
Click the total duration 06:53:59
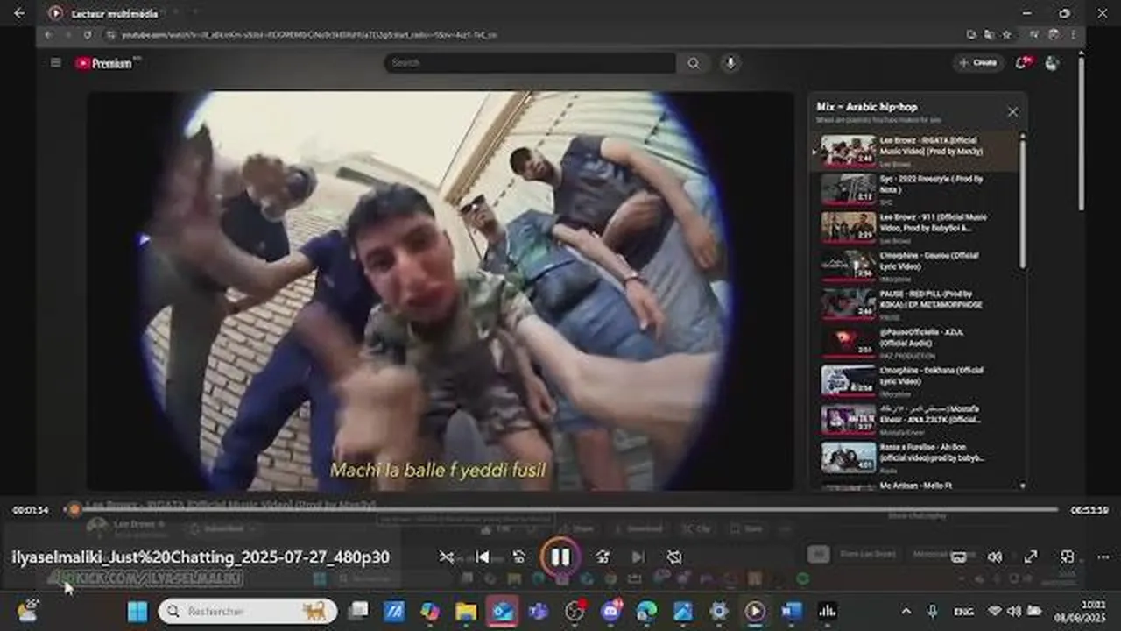[x=1089, y=510]
